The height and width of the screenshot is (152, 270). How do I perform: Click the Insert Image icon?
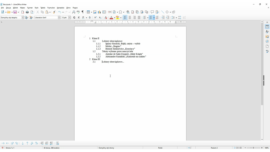tap(95, 12)
